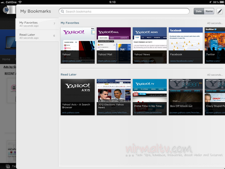This screenshot has height=169, width=225.
Task: Open the Yahoo! News bookmark thumbnail
Action: pos(150,45)
